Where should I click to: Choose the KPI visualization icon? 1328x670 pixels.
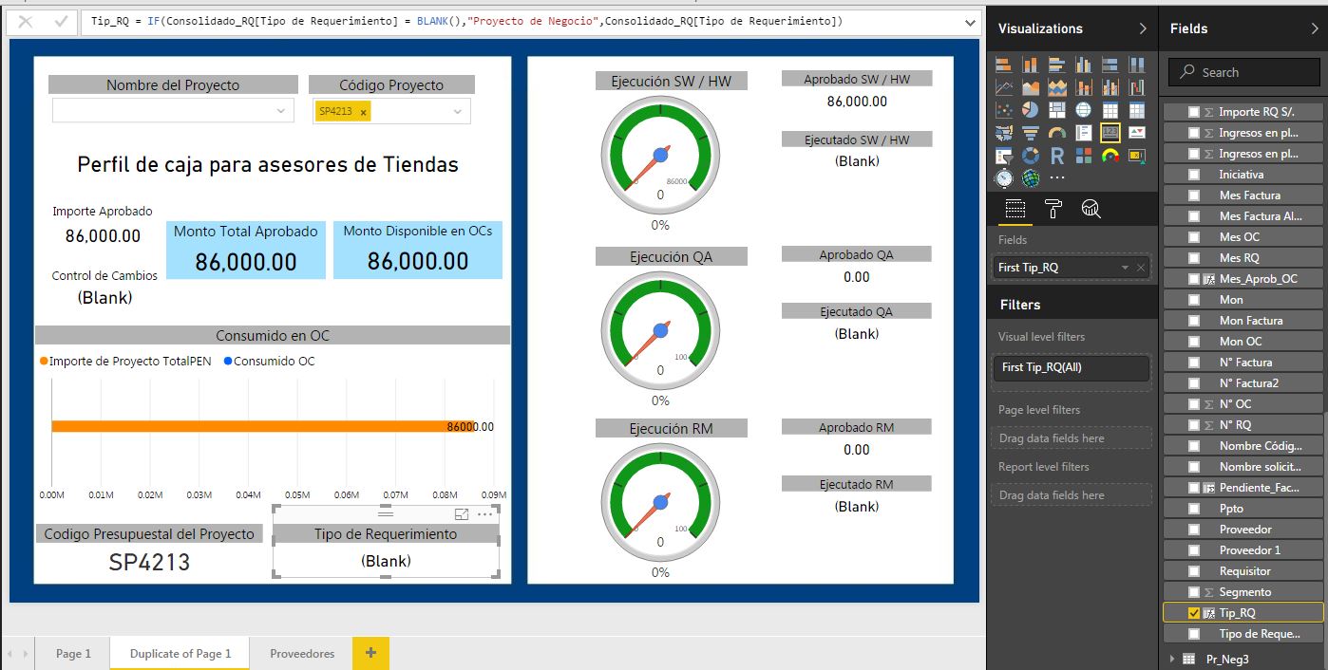pyautogui.click(x=1137, y=133)
